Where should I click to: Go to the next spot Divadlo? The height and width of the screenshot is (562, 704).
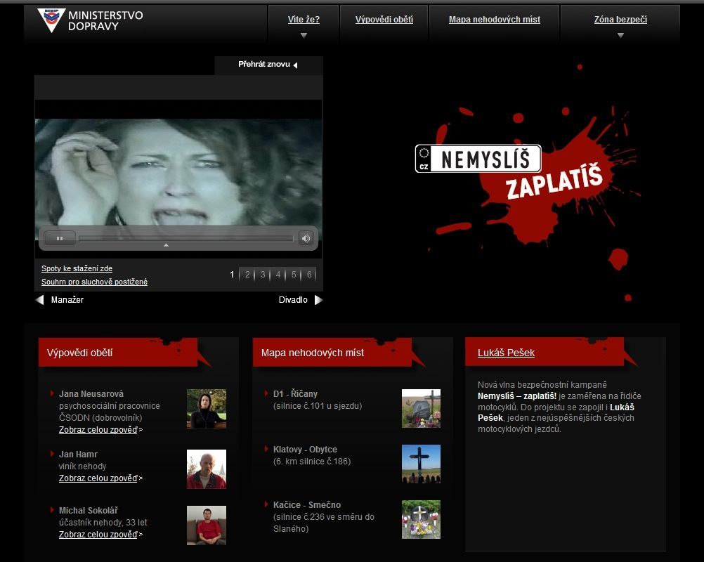(293, 300)
